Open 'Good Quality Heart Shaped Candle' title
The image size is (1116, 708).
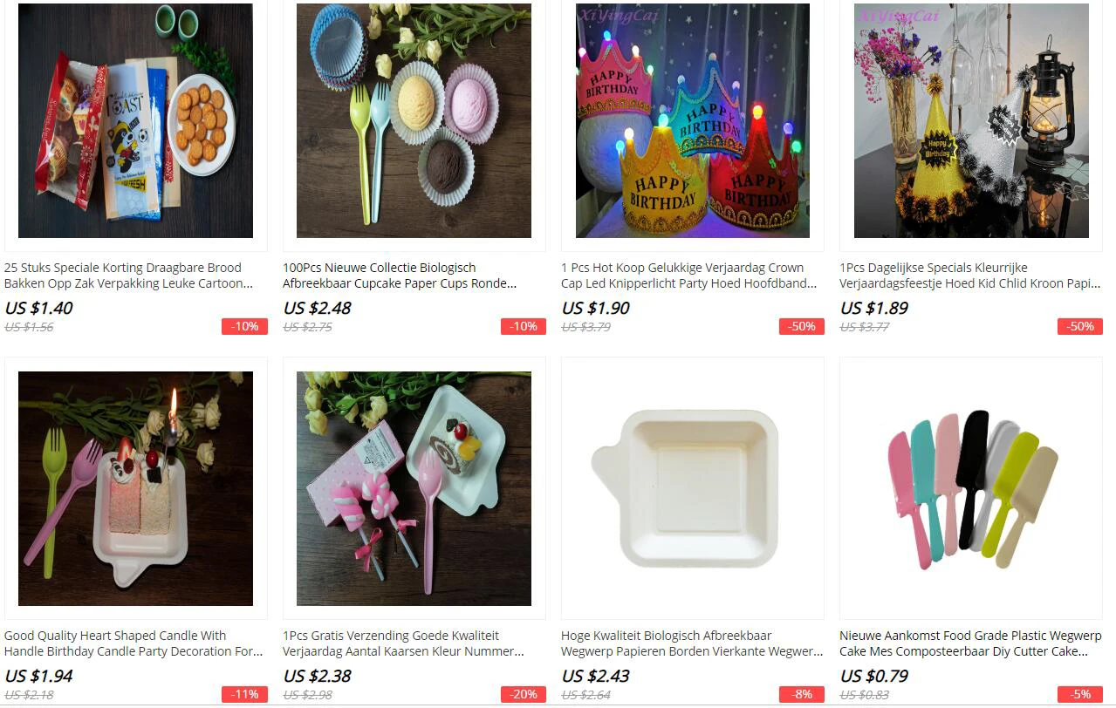point(134,643)
